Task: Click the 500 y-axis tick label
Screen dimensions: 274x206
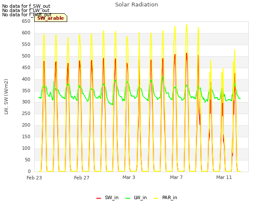Action: (x=26, y=56)
